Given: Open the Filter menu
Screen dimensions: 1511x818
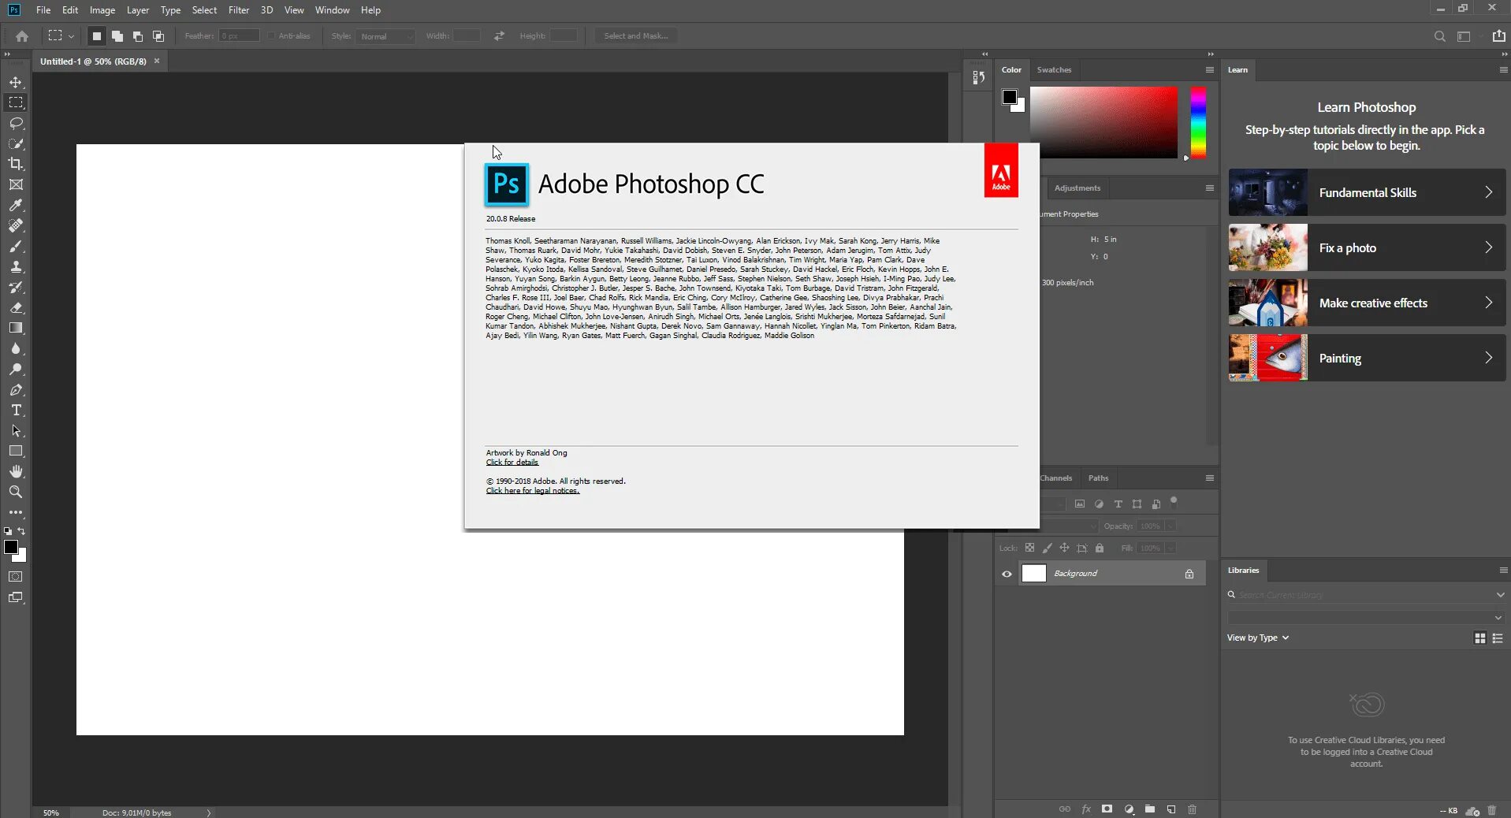Looking at the screenshot, I should [x=239, y=10].
